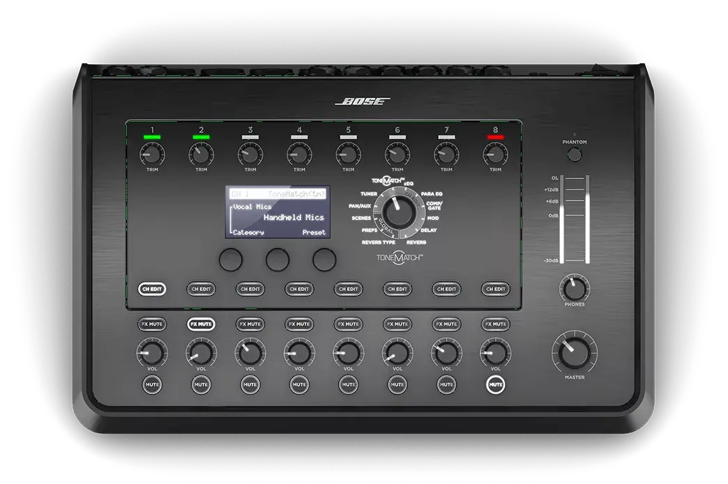Open CH EDIT for channel 2
Screen dimensions: 728x484
[x=201, y=289]
